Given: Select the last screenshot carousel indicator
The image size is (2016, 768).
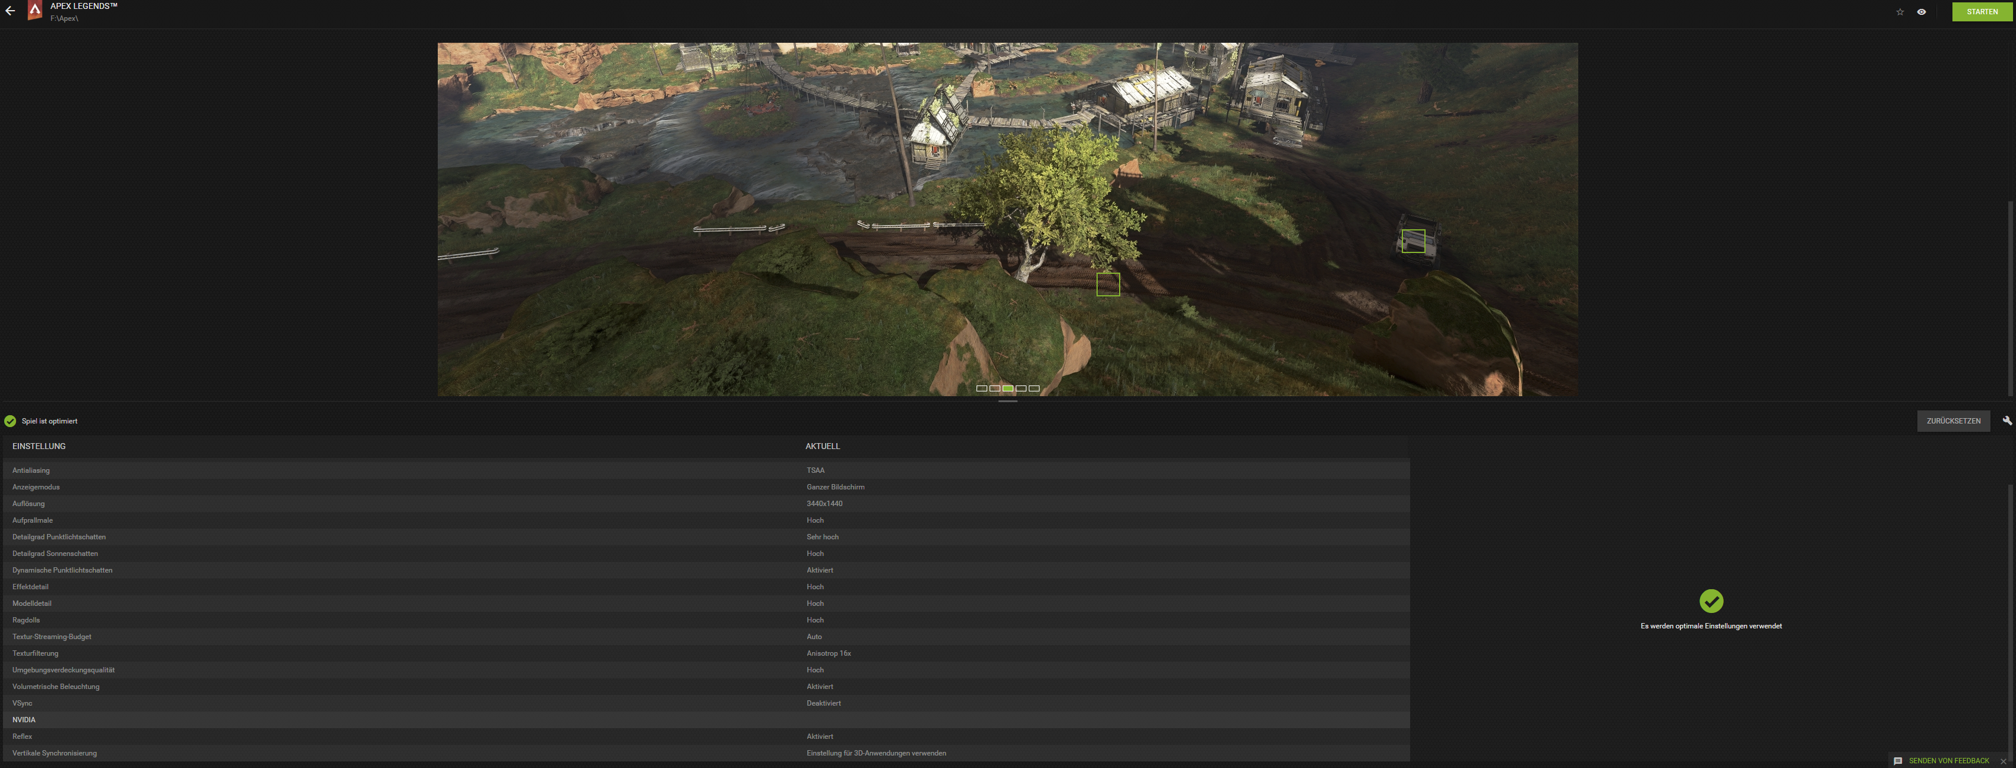Looking at the screenshot, I should coord(1034,388).
